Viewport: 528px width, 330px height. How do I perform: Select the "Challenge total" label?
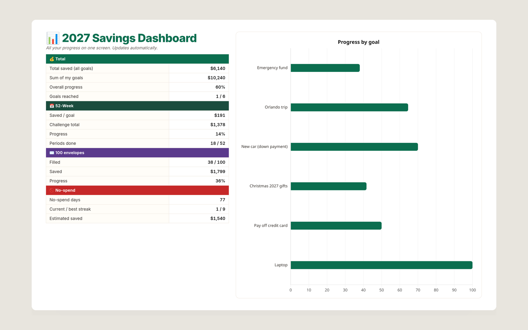point(65,125)
